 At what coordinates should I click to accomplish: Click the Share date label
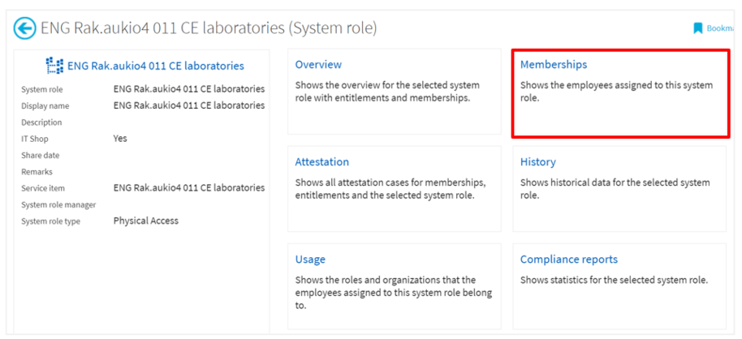tap(41, 155)
